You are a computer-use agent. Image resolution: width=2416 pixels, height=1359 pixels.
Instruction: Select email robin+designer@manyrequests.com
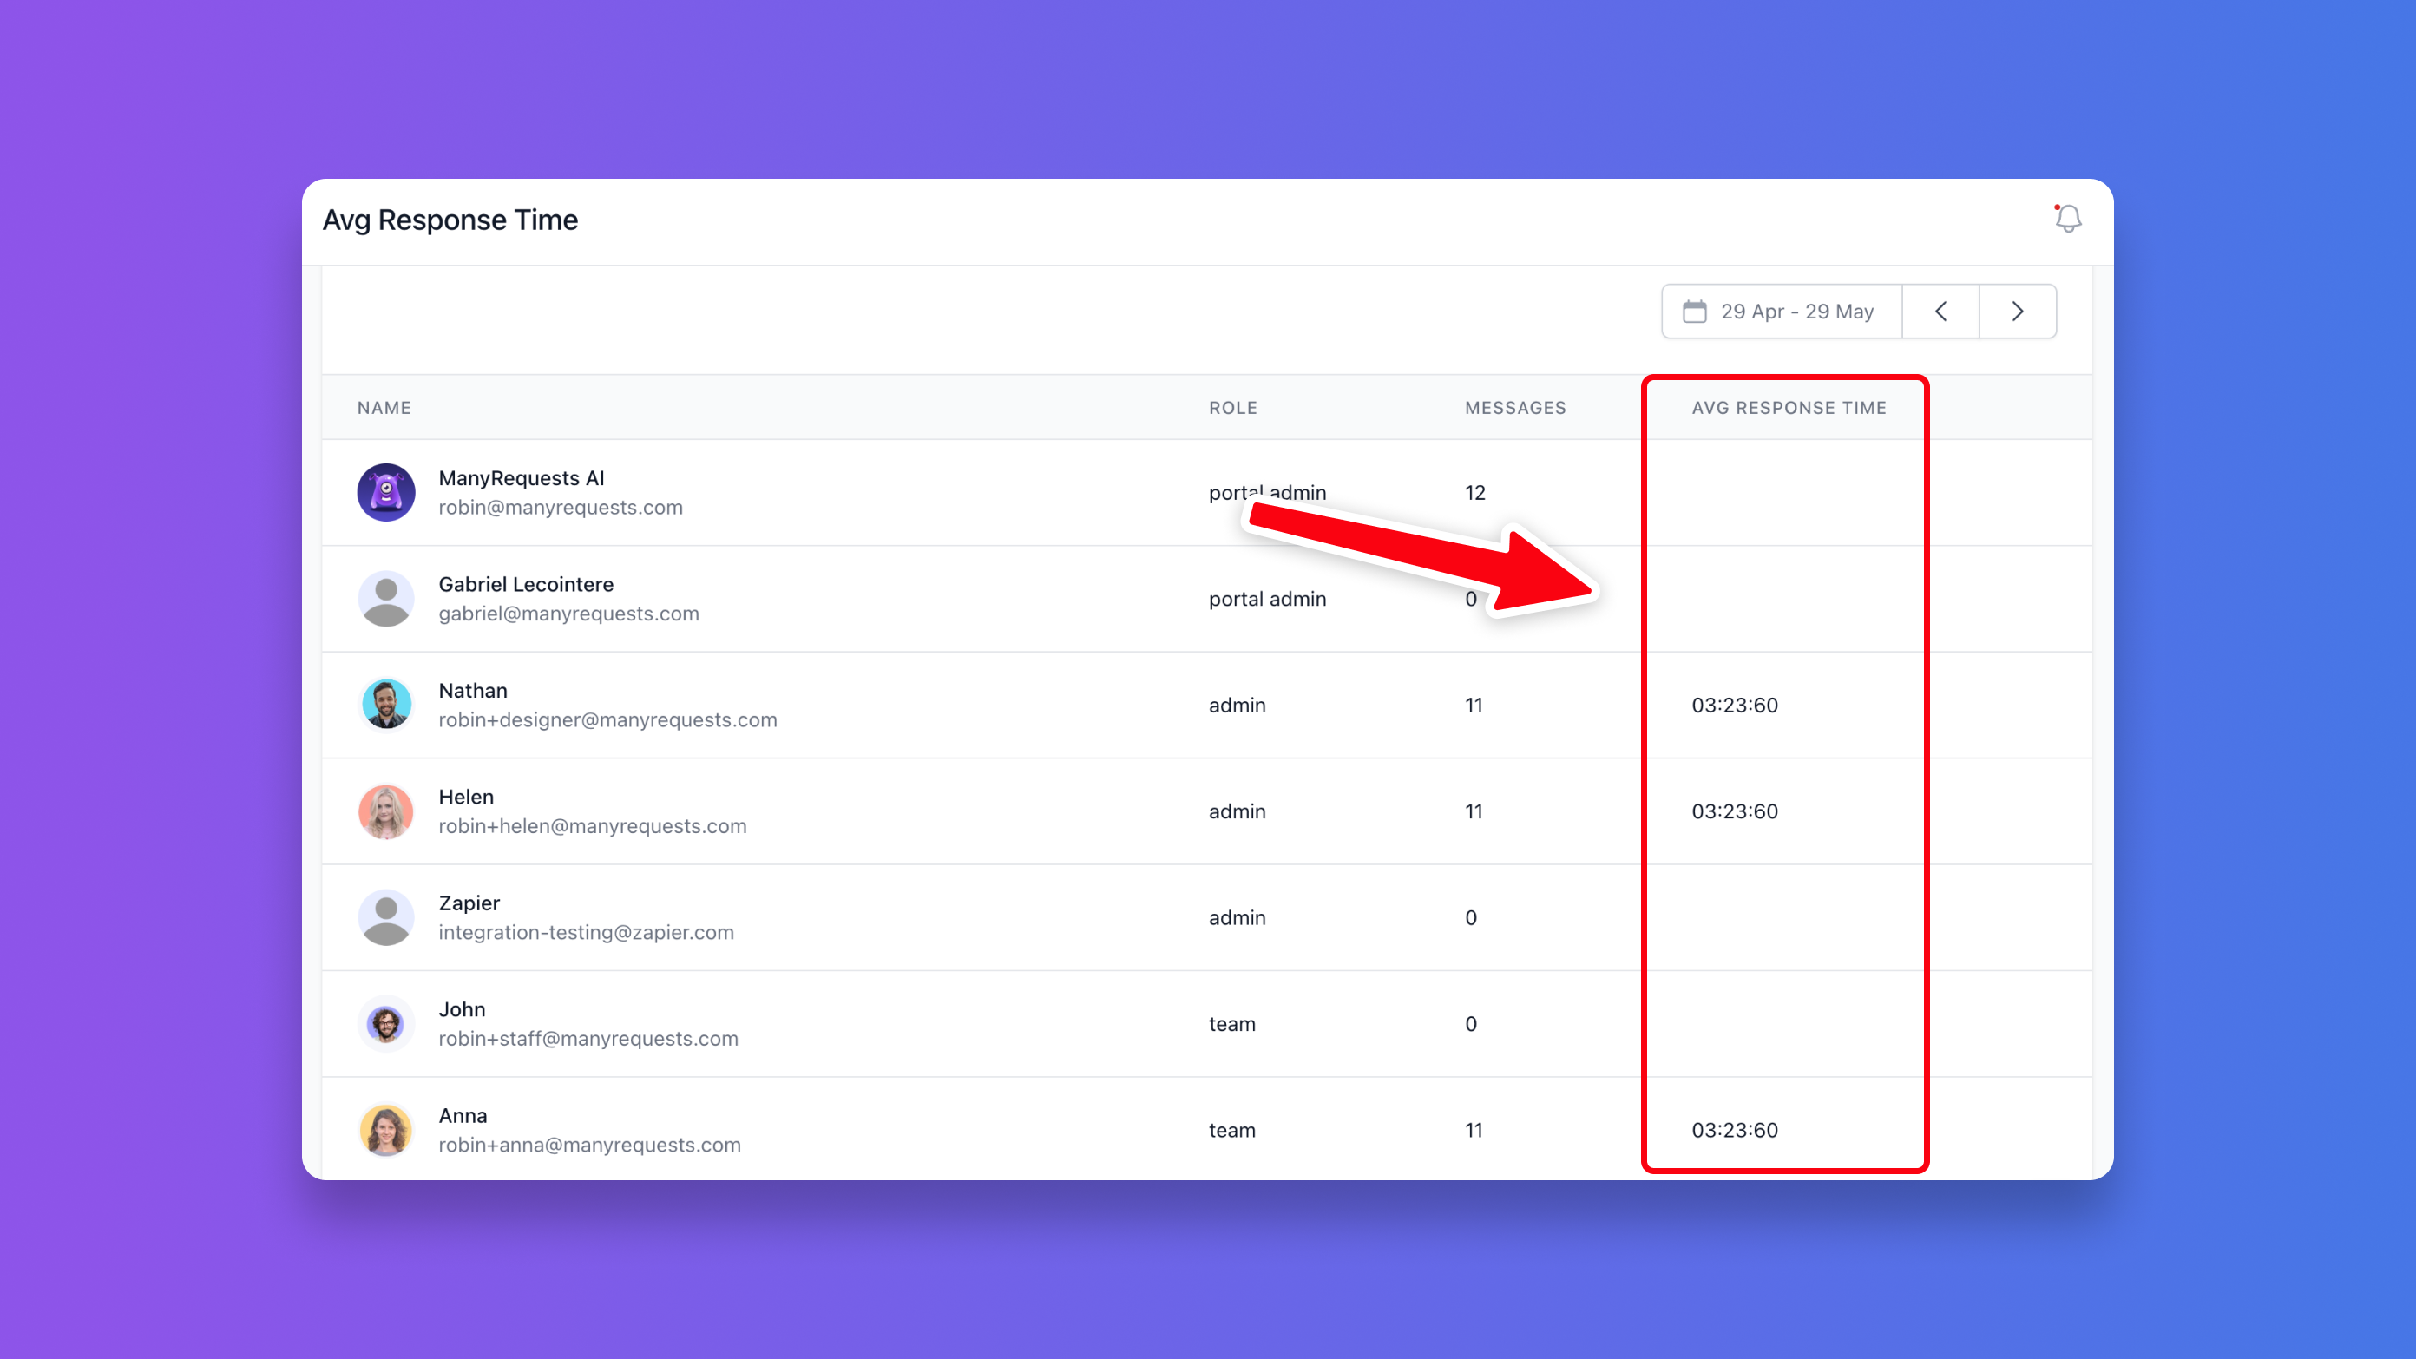607,719
